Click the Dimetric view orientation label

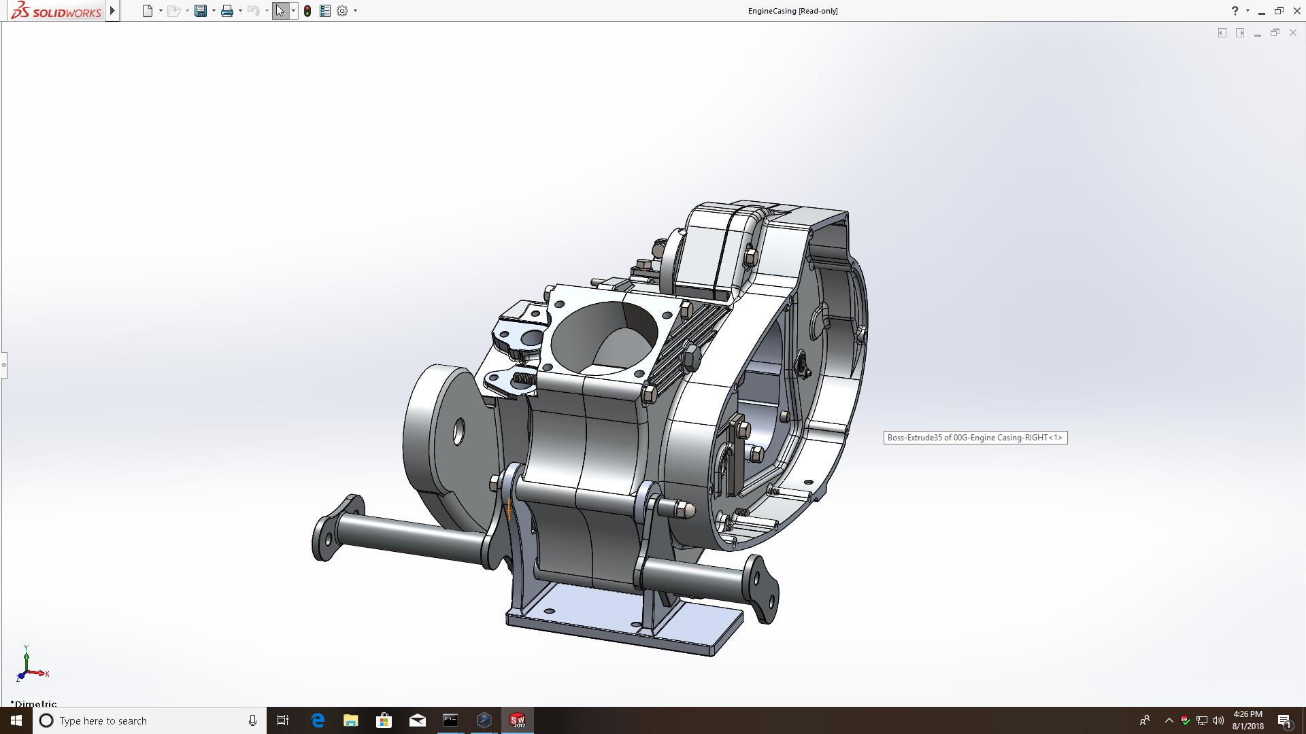click(x=34, y=703)
